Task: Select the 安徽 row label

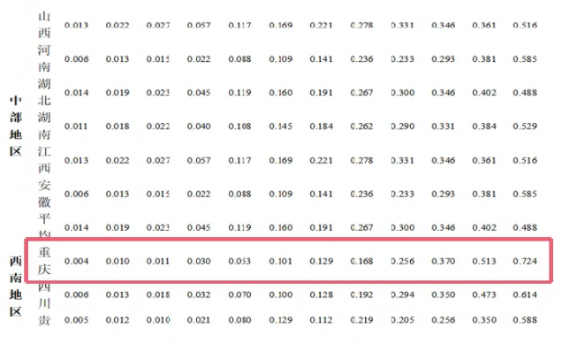Action: pyautogui.click(x=44, y=194)
